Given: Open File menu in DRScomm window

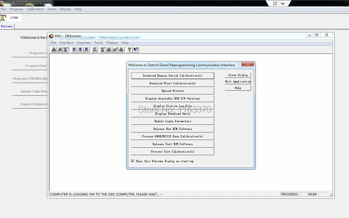Looking at the screenshot, I should click(x=54, y=42).
